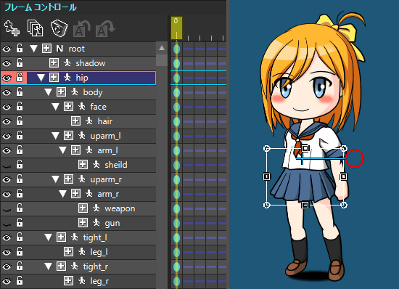This screenshot has width=399, height=289.
Task: Select the arm_r part name
Action: (108, 194)
